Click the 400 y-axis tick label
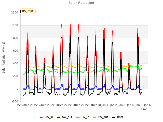This screenshot has width=163, height=122. point(16,63)
